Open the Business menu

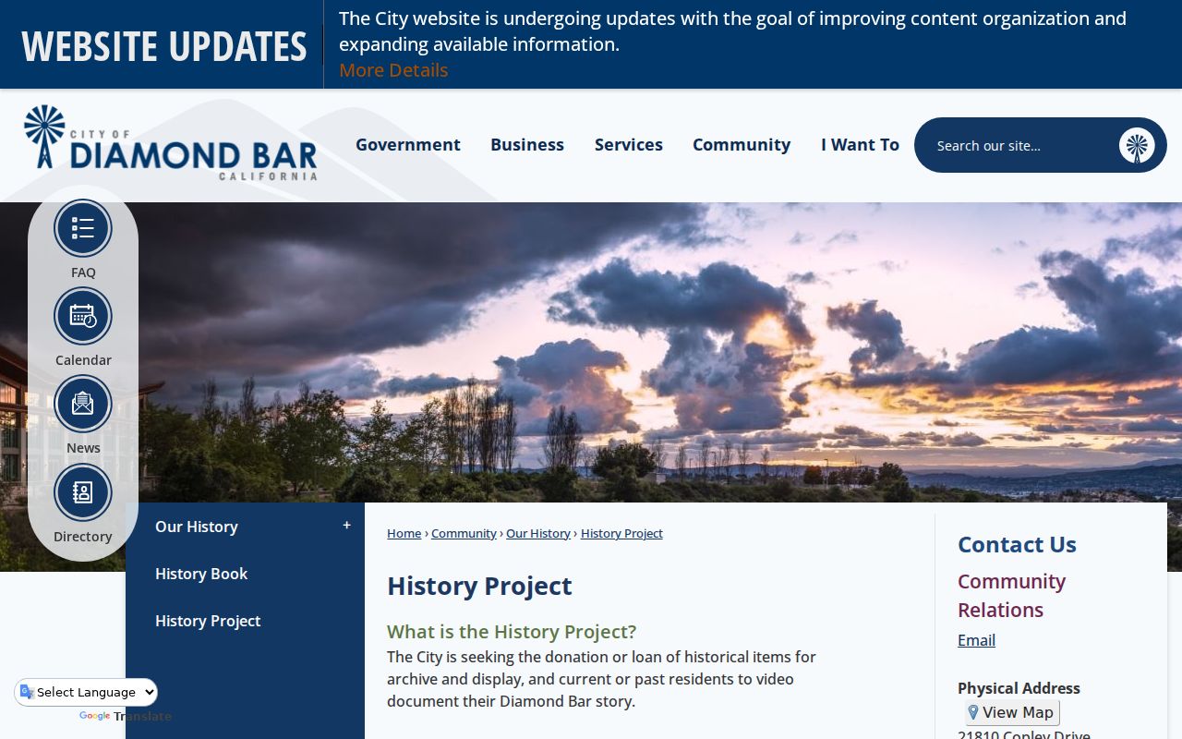pyautogui.click(x=527, y=145)
